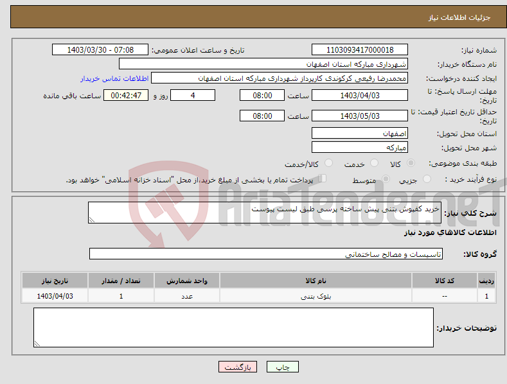Click the واحد شمارش column header
507x384 pixels.
point(187,281)
